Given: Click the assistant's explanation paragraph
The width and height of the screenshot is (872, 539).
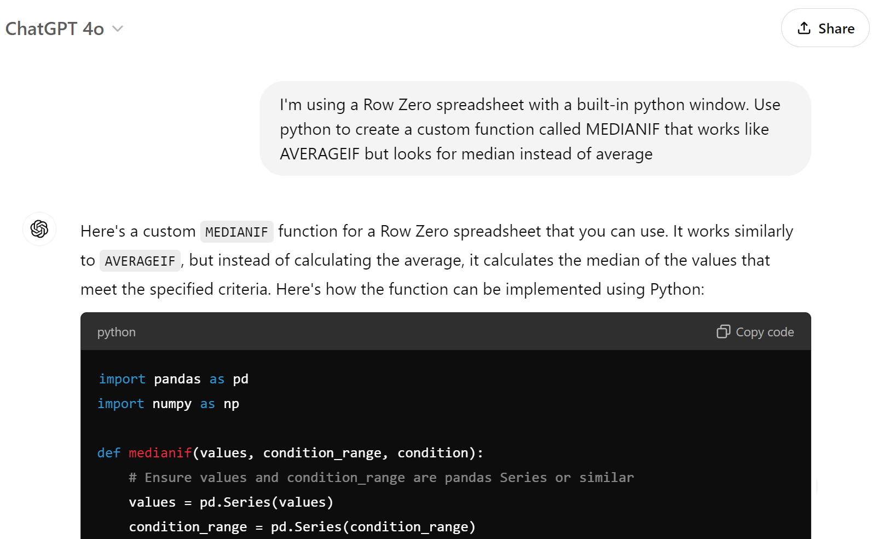Looking at the screenshot, I should 438,260.
